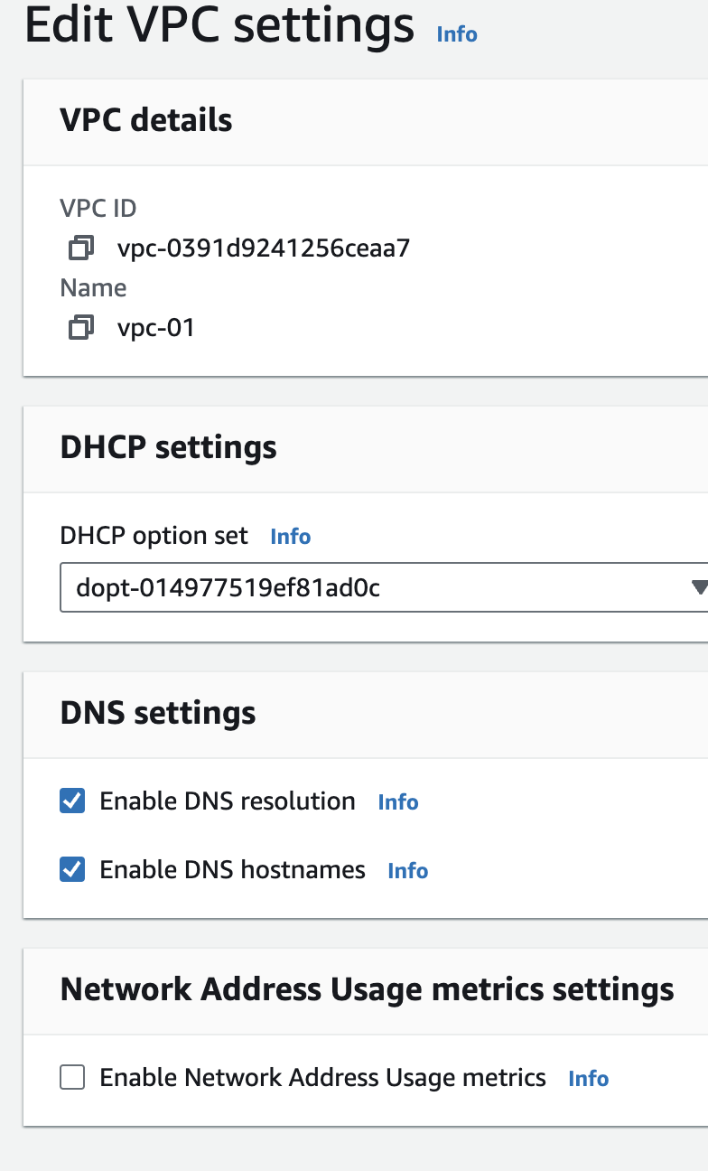Click the VPC ID value vpc-0391d9241256ceaa7
Viewport: 708px width, 1171px height.
coord(264,248)
